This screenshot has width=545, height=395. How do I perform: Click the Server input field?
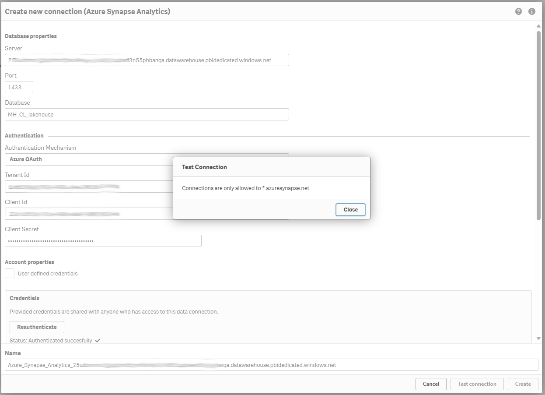[147, 60]
